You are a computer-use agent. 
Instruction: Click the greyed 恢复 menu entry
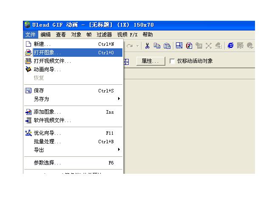coord(74,78)
